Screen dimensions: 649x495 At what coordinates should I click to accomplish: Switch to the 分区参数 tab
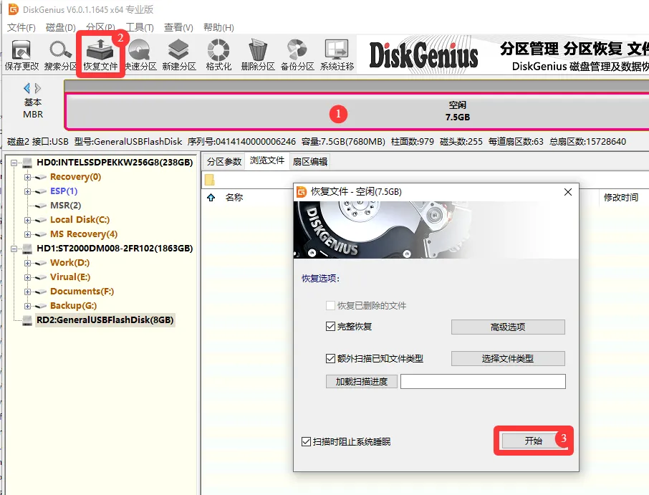pyautogui.click(x=224, y=161)
